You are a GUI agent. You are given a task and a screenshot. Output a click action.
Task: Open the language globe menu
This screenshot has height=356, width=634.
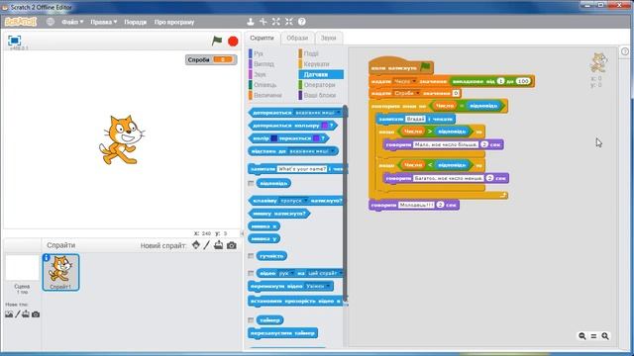(x=51, y=22)
